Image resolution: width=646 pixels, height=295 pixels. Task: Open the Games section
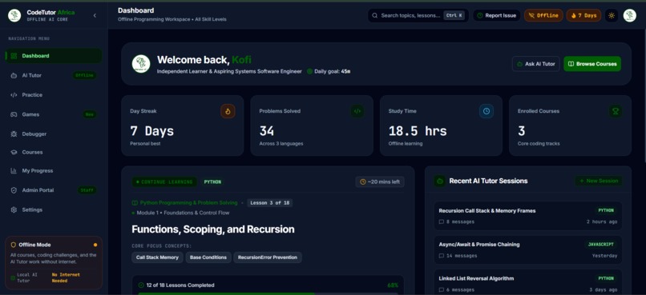[54, 114]
